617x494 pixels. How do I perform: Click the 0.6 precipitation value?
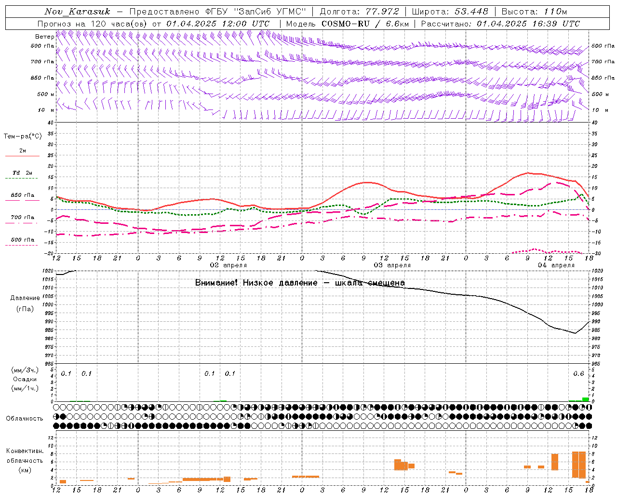click(x=578, y=374)
